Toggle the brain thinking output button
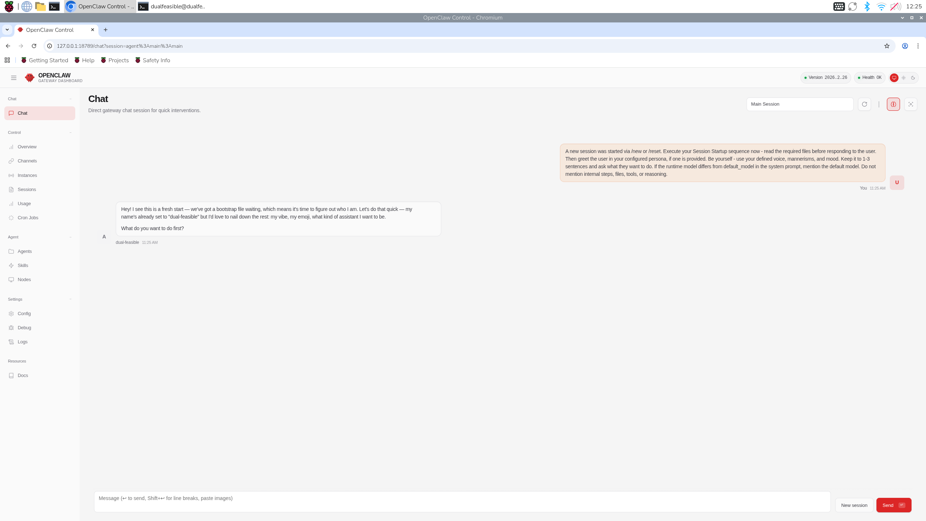Image resolution: width=926 pixels, height=521 pixels. [893, 104]
